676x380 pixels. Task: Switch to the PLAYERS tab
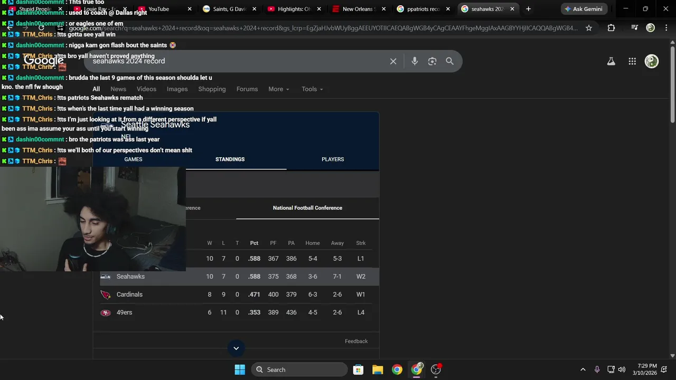(x=333, y=159)
